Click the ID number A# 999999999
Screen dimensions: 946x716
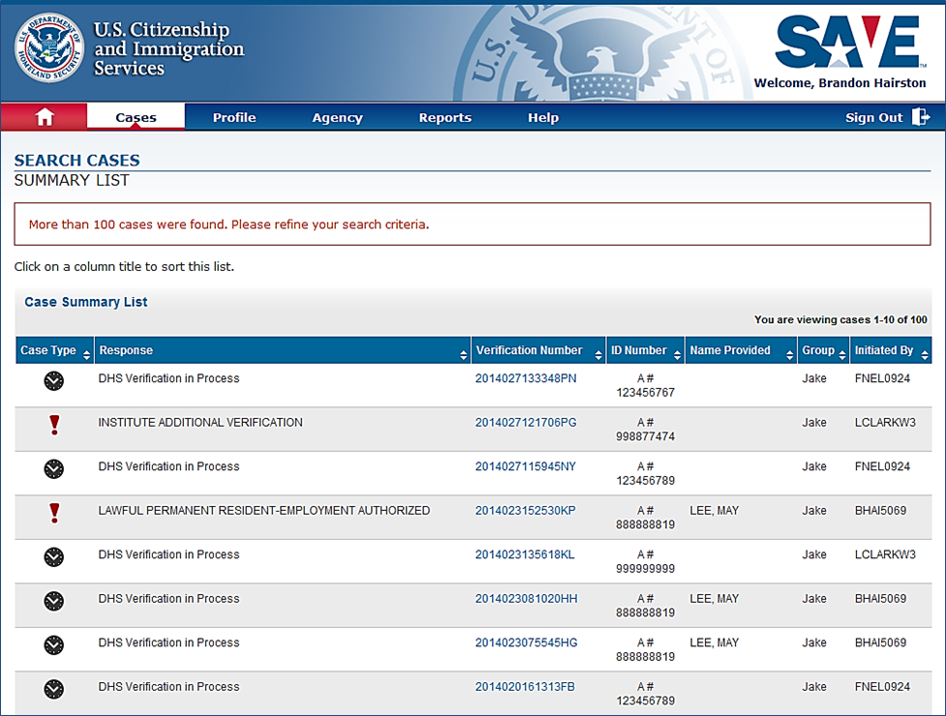click(x=645, y=561)
